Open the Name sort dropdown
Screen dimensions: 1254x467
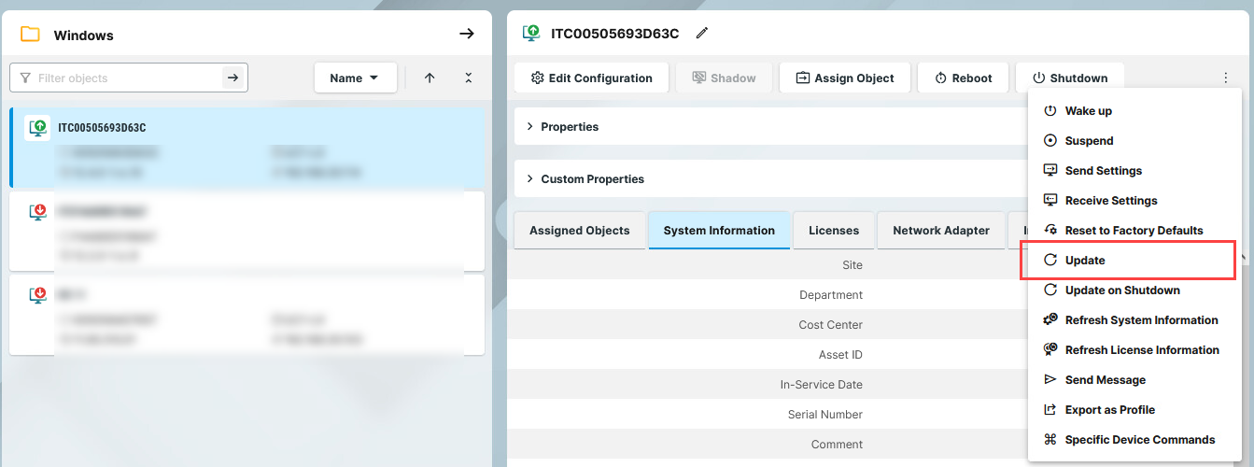pos(355,78)
